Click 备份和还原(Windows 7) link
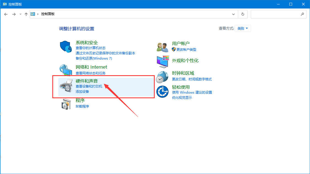 (94, 58)
